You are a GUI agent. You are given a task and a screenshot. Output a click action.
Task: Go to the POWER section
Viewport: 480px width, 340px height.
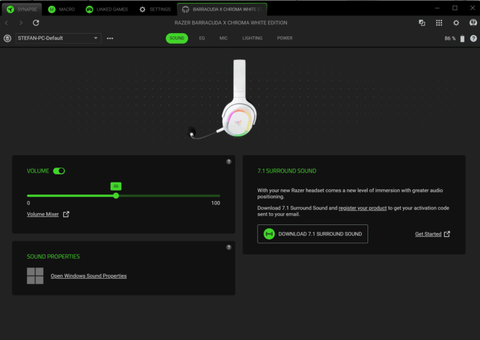pos(285,38)
